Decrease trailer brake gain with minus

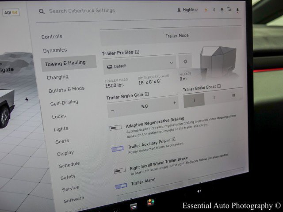pos(112,110)
